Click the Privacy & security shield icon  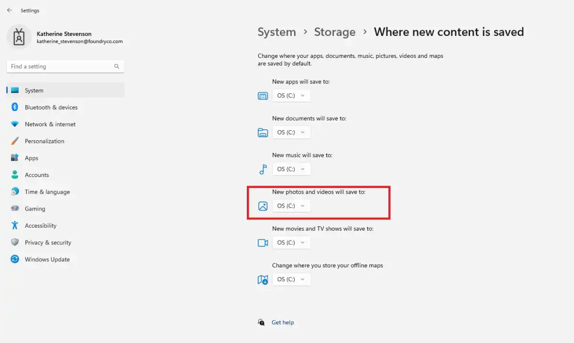coord(15,243)
